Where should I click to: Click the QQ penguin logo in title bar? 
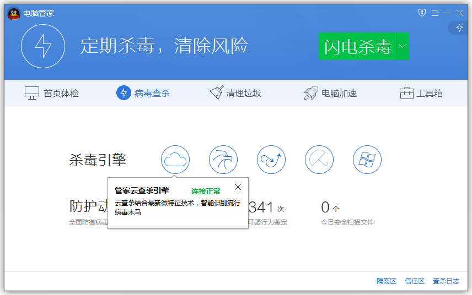tap(14, 14)
